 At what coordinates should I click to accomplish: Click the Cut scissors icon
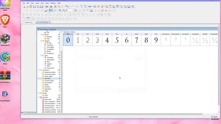(55, 7)
